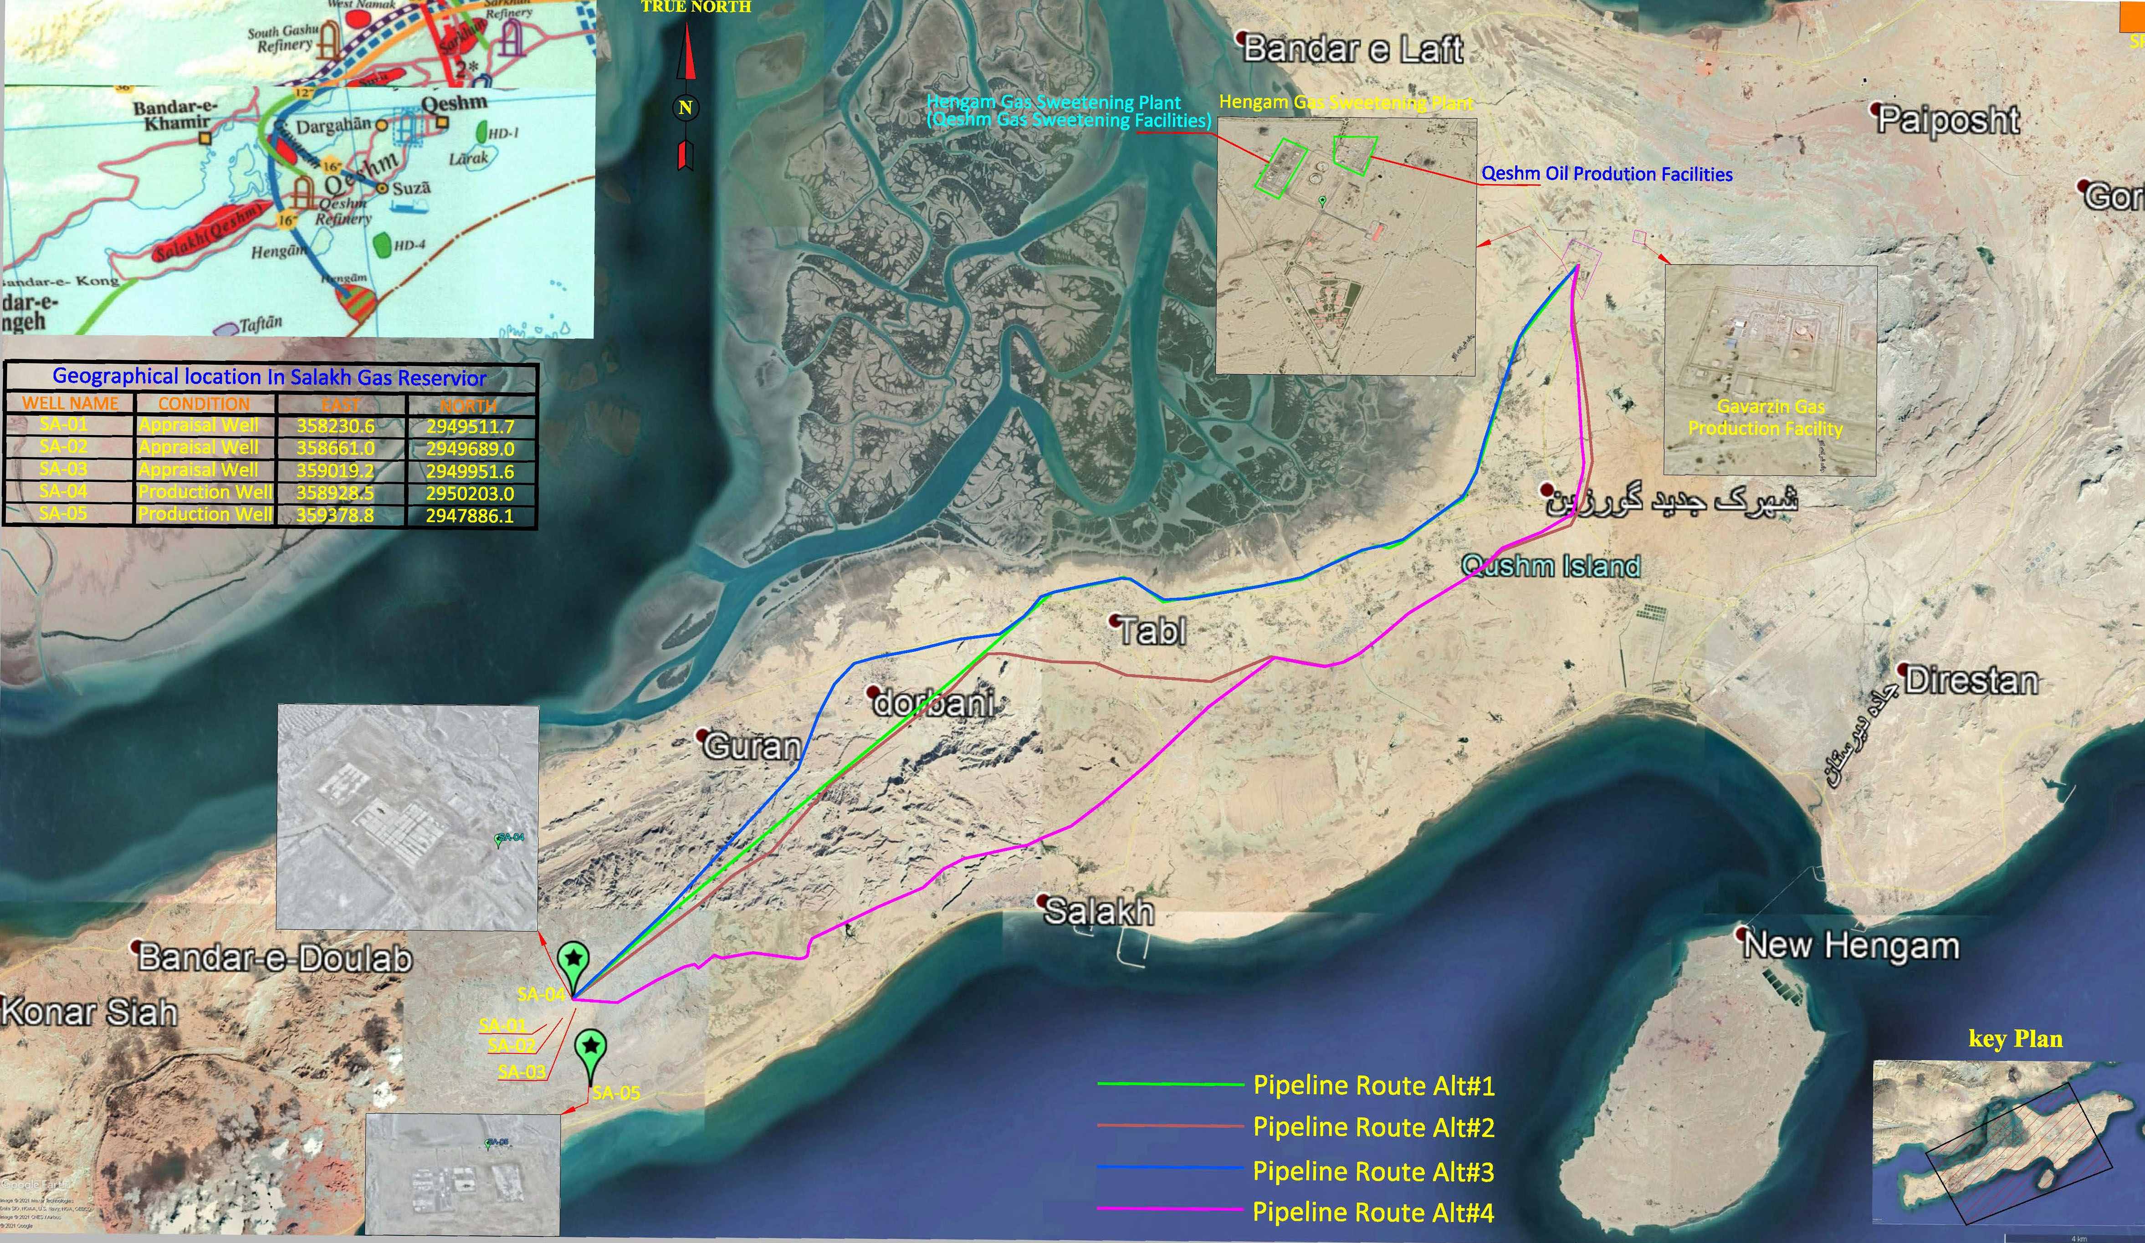Click the green star pin above SA-05

tap(591, 1046)
